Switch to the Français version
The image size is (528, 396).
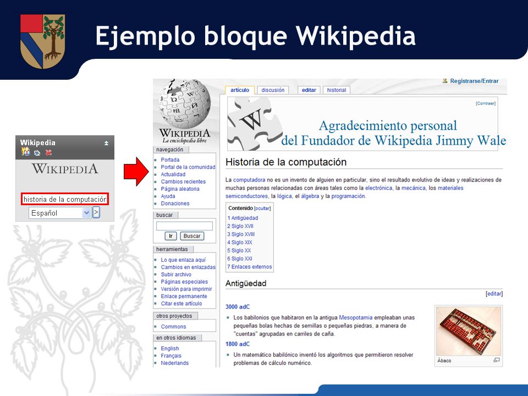coord(171,356)
